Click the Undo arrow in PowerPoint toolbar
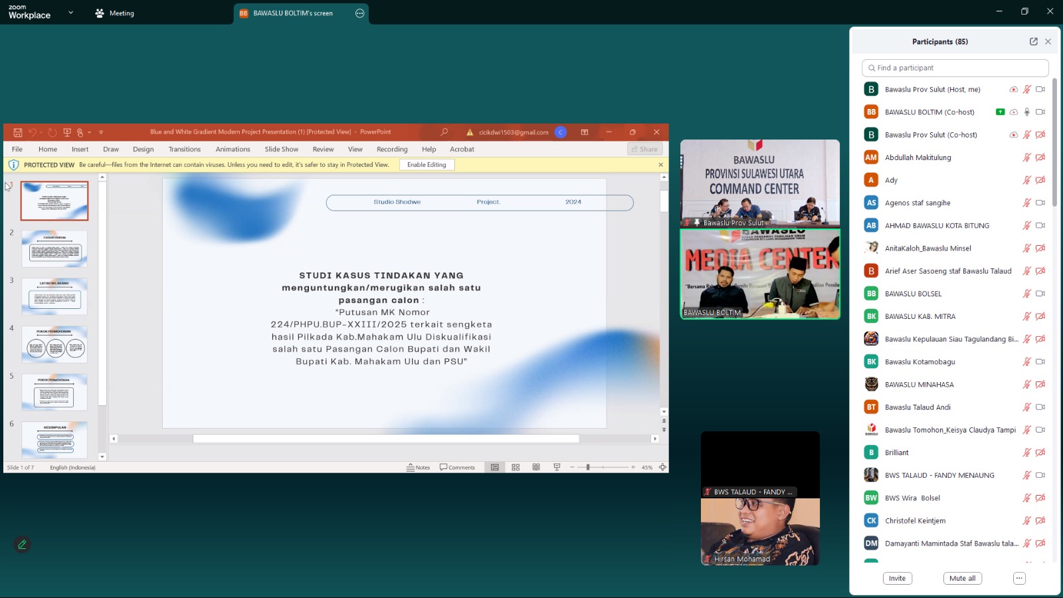 pyautogui.click(x=32, y=132)
